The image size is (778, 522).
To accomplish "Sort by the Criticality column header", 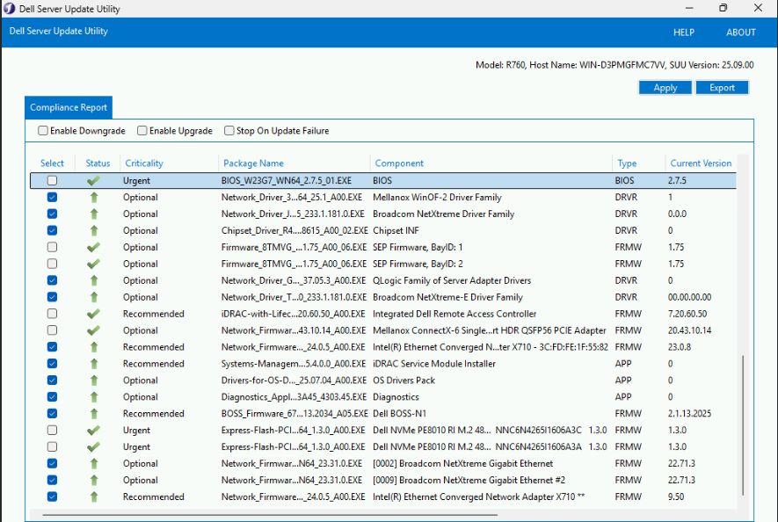I will pyautogui.click(x=144, y=163).
